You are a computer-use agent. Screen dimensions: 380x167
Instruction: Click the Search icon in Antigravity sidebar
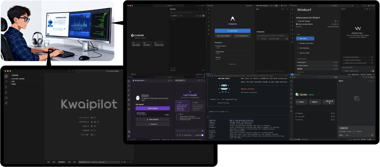point(209,13)
